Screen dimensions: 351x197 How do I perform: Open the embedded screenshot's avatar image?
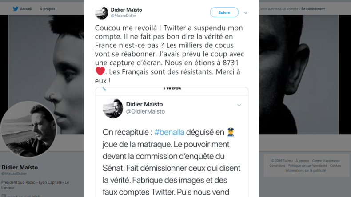[112, 108]
